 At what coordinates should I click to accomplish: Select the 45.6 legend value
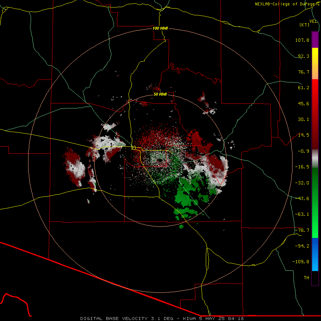(x=304, y=103)
